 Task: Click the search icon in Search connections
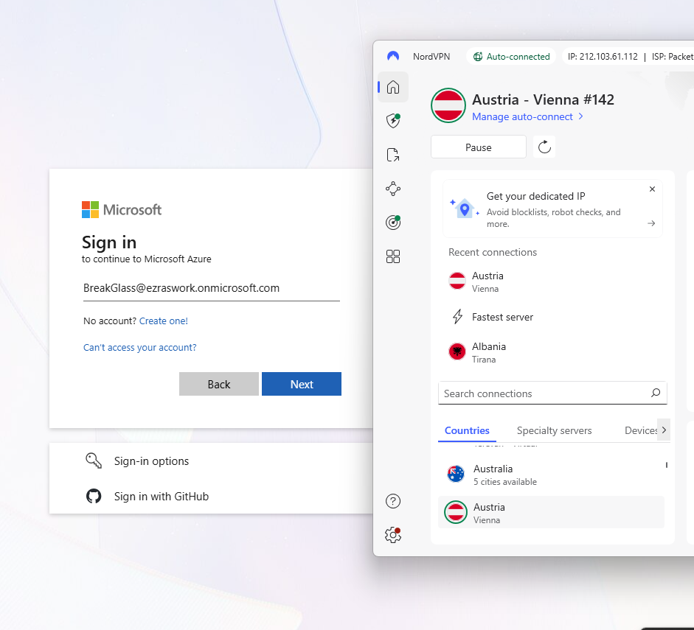click(x=655, y=393)
